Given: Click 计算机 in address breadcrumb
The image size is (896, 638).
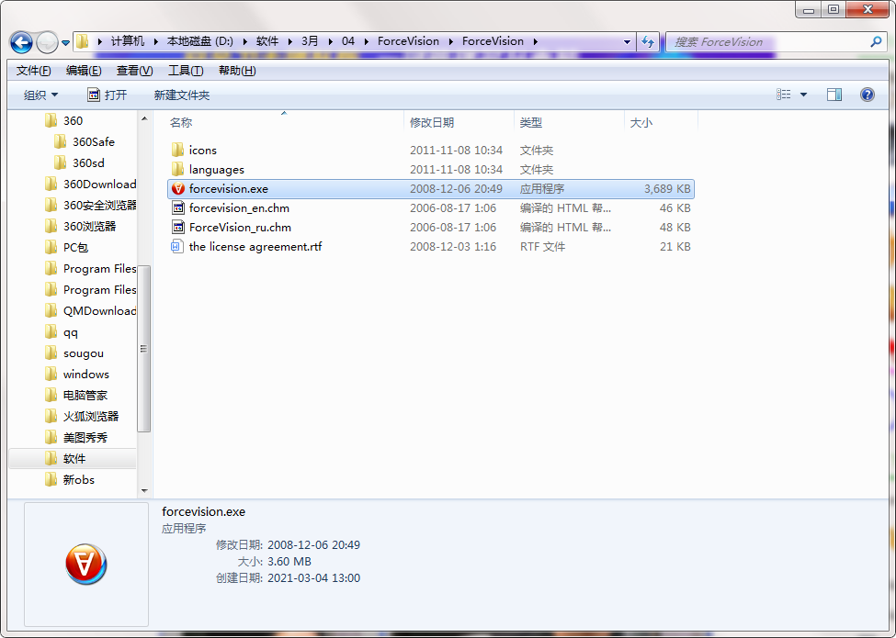Looking at the screenshot, I should click(x=128, y=41).
